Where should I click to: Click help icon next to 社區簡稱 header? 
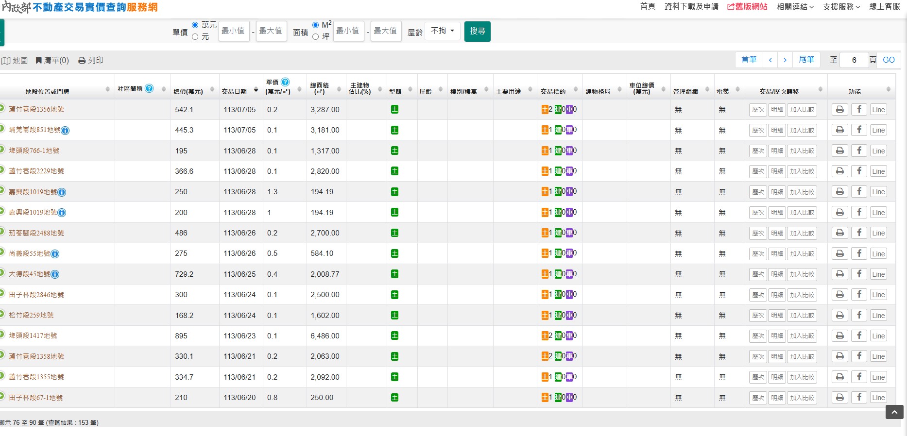click(149, 88)
